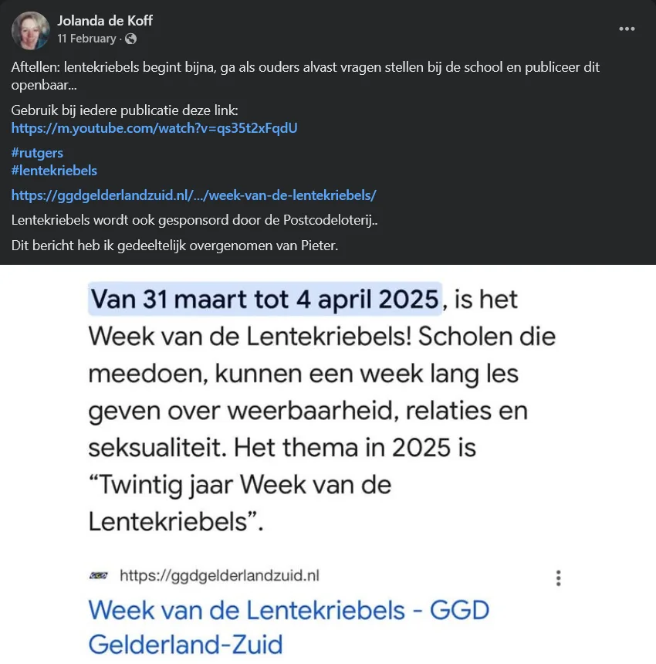Click the Postcodeloterij sponsorship sentence

point(194,220)
